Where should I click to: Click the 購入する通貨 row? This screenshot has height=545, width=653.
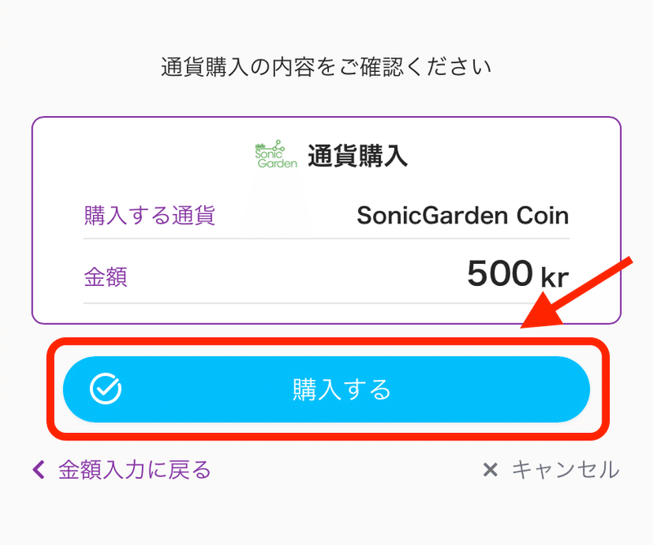(326, 216)
